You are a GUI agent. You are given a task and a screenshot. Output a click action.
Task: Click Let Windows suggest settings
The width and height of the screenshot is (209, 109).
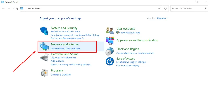[131, 62]
